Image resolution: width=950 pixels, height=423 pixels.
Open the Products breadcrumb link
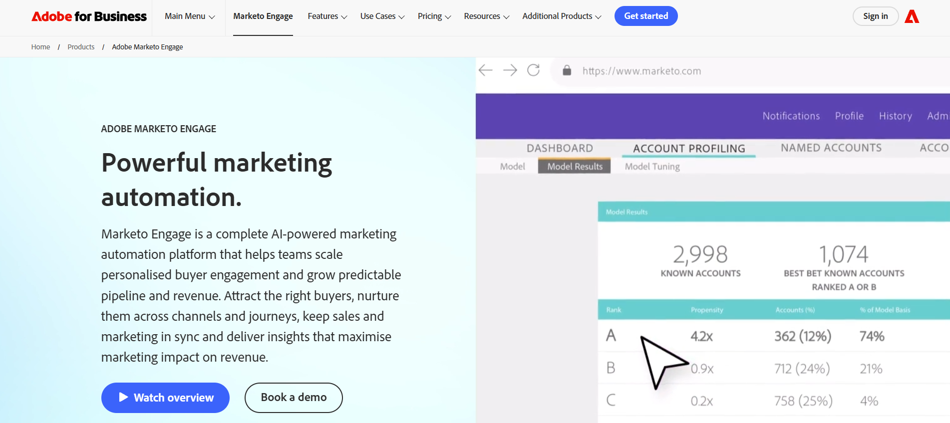[81, 46]
